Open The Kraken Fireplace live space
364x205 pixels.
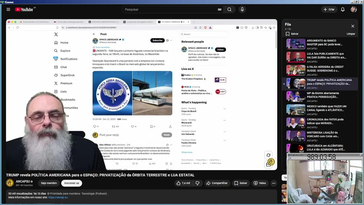click(x=203, y=77)
